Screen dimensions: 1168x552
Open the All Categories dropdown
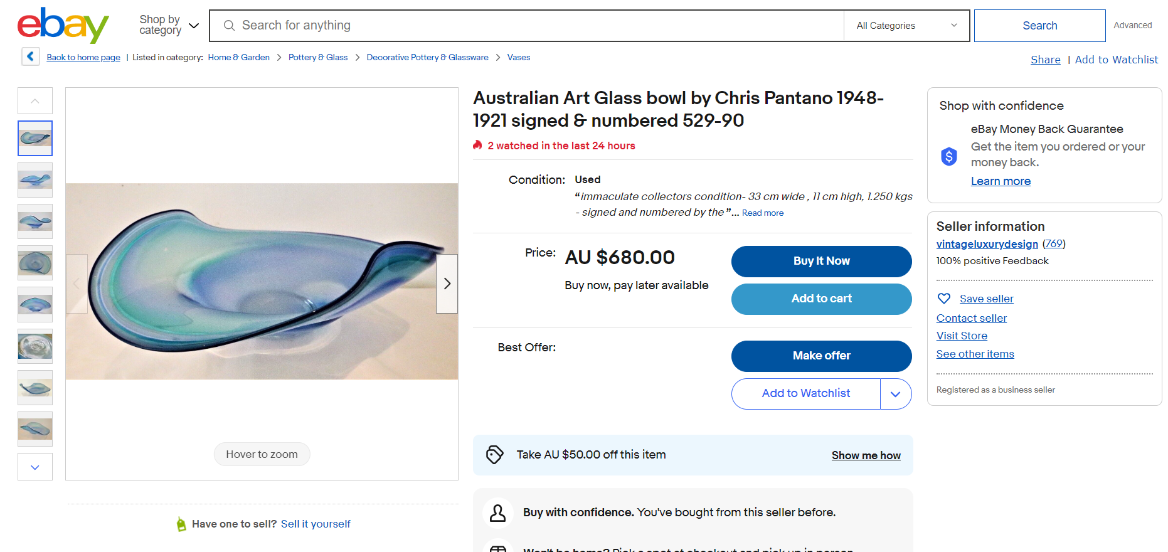click(906, 26)
